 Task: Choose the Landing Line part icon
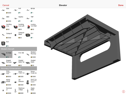(3, 27)
